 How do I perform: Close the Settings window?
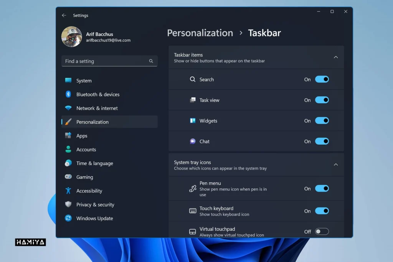pos(346,12)
